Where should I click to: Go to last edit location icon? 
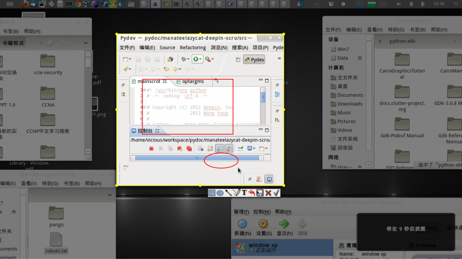tap(166, 69)
